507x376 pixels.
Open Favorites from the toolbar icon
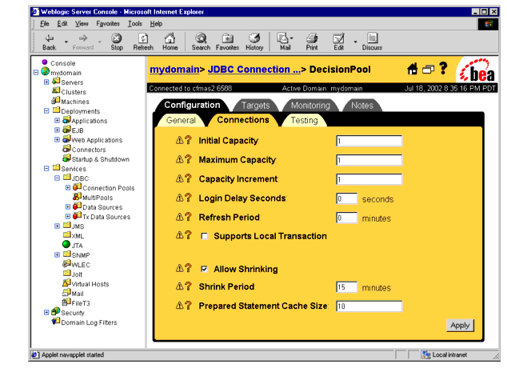pyautogui.click(x=227, y=42)
